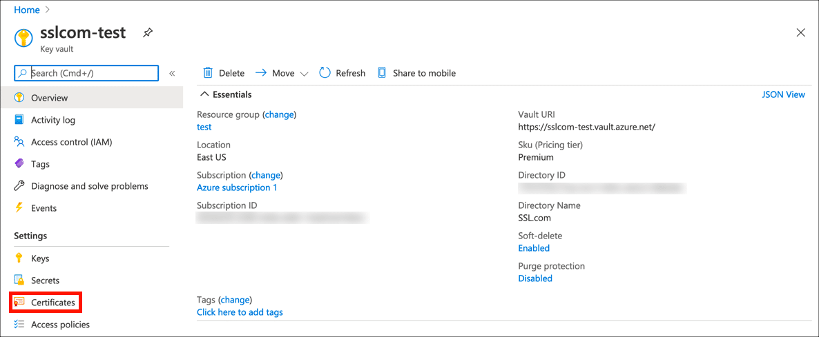
Task: Open Activity log from sidebar
Action: (x=52, y=120)
